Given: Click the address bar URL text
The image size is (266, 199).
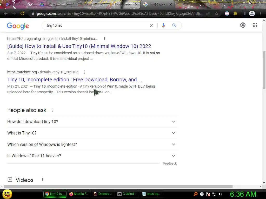Looking at the screenshot, I should click(x=119, y=13).
